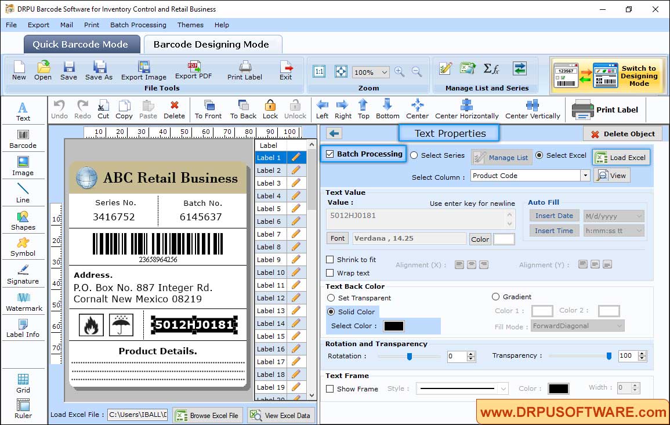
Task: Open the formula series sigma fx tool
Action: 491,68
